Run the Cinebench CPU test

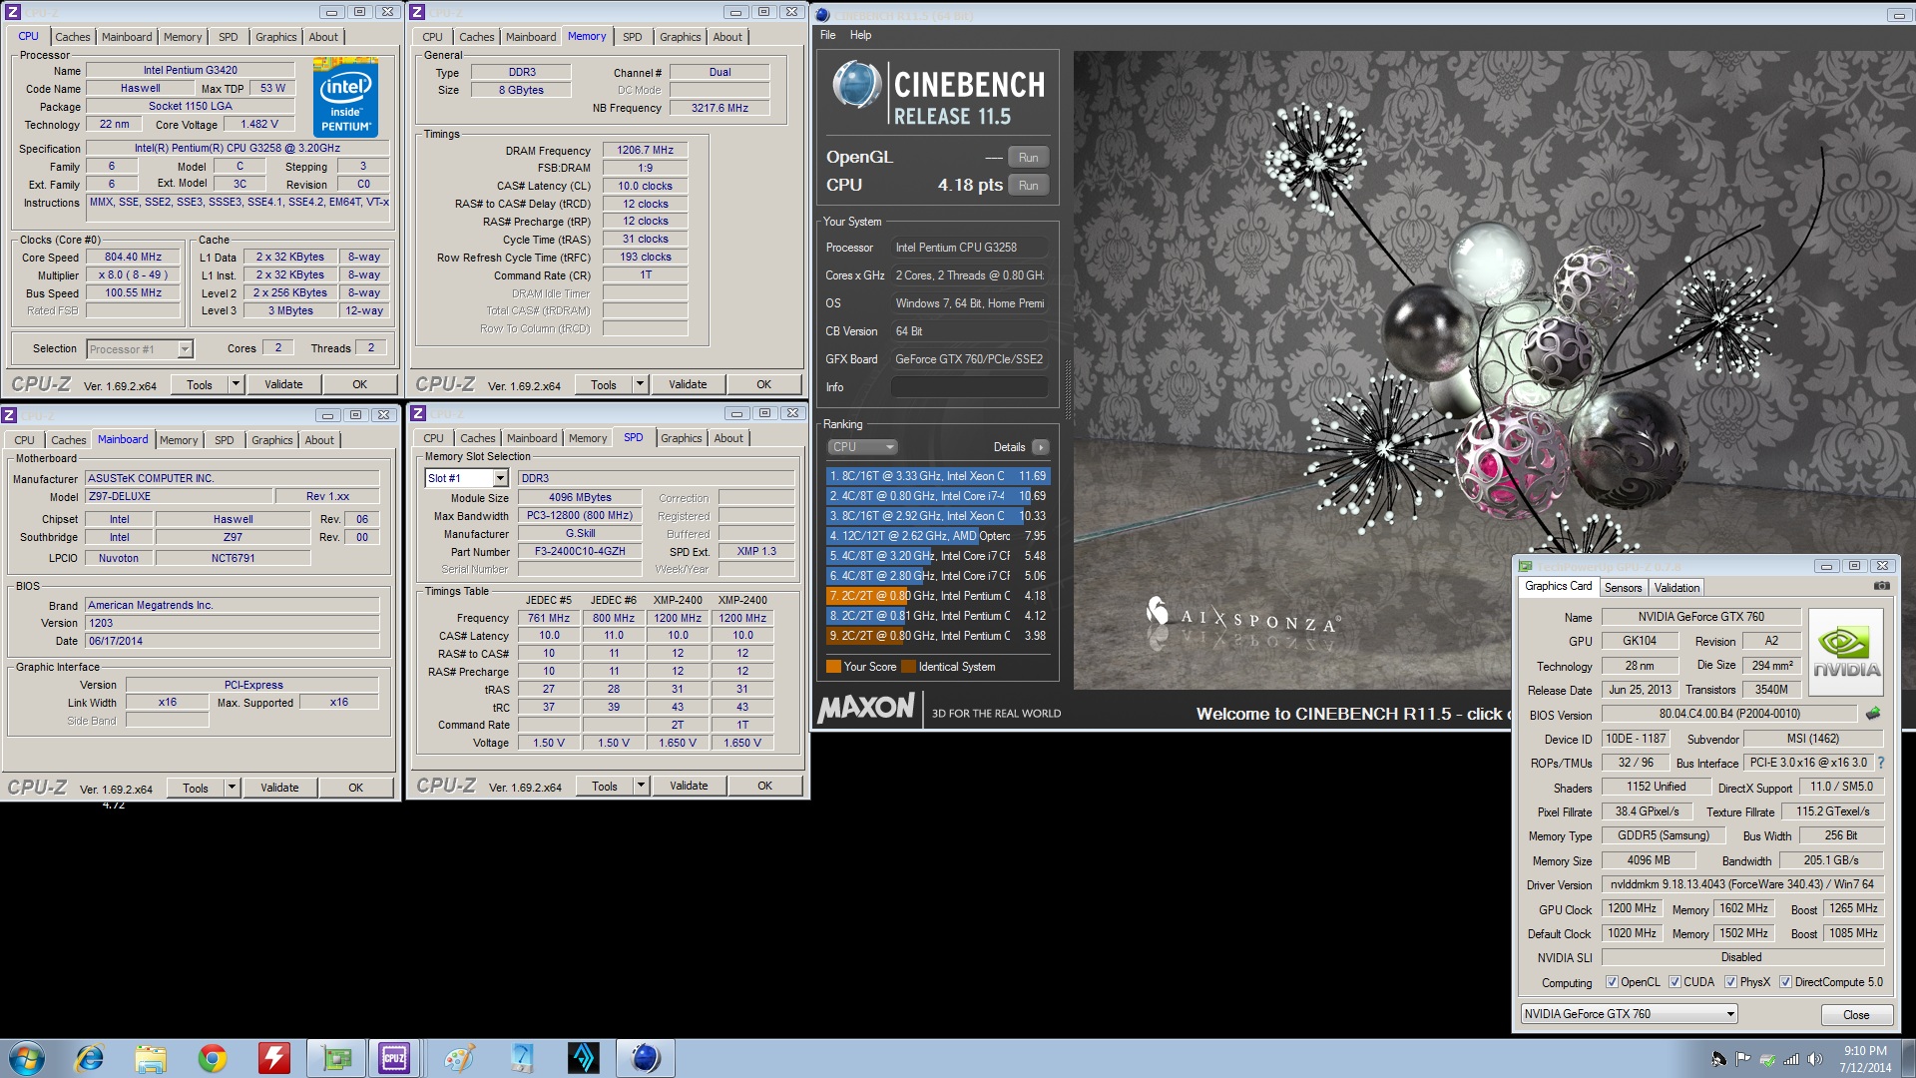point(1028,186)
